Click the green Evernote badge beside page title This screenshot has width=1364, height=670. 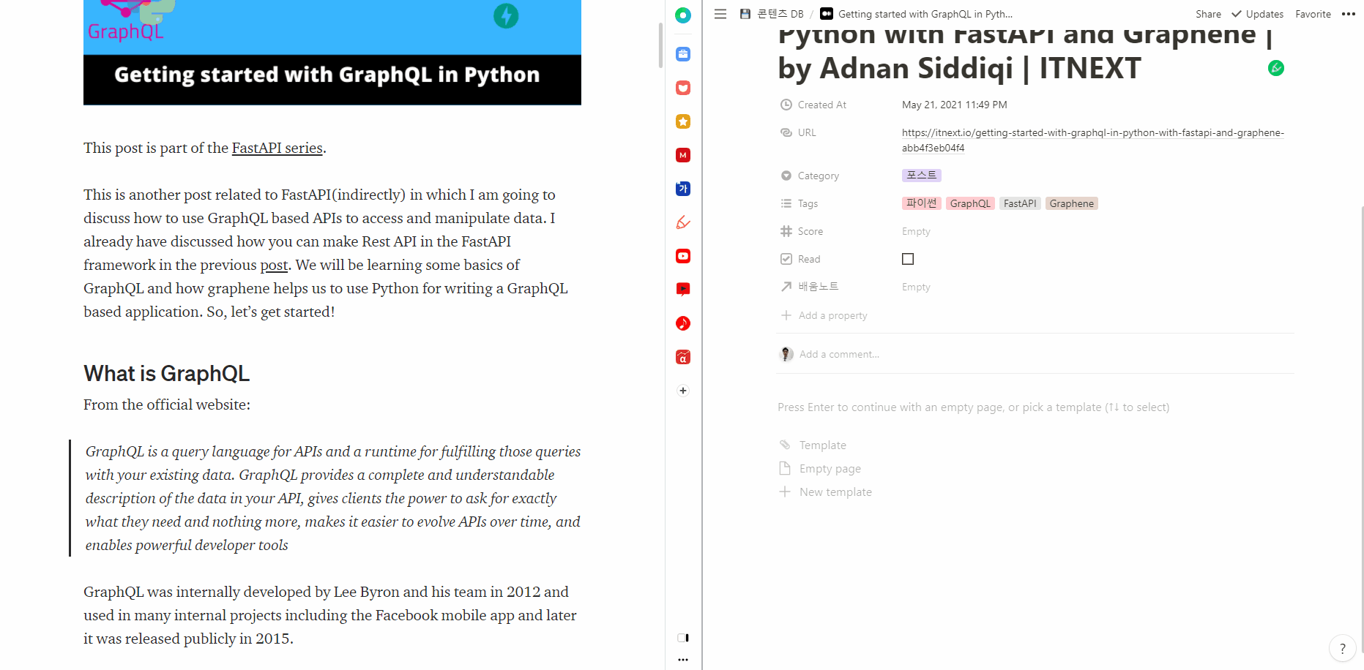pos(1276,68)
